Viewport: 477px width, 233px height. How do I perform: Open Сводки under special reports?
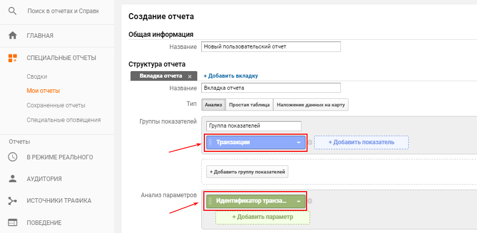coord(37,77)
